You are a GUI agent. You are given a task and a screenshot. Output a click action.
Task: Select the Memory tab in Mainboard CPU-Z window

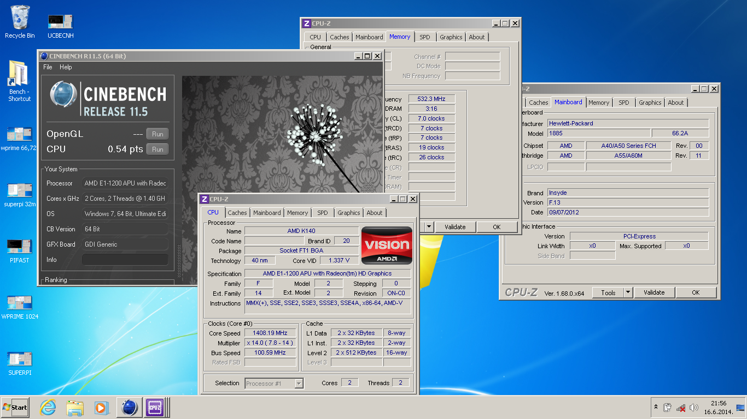click(599, 103)
